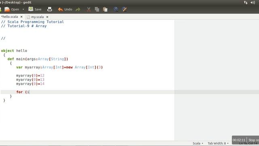Paste clipboard contents with the paste icon

(105, 9)
